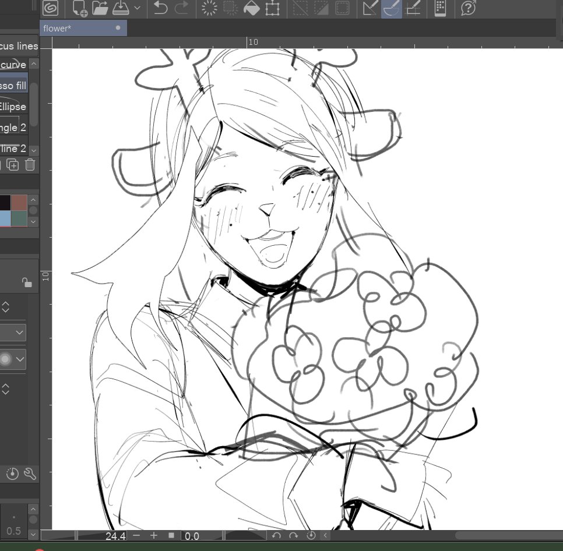Toggle Snap to Grid

pos(413,8)
